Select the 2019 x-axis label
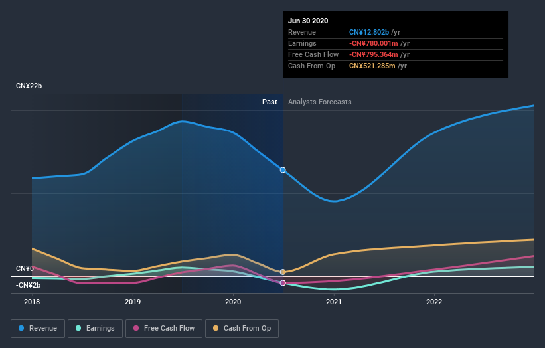 point(133,302)
